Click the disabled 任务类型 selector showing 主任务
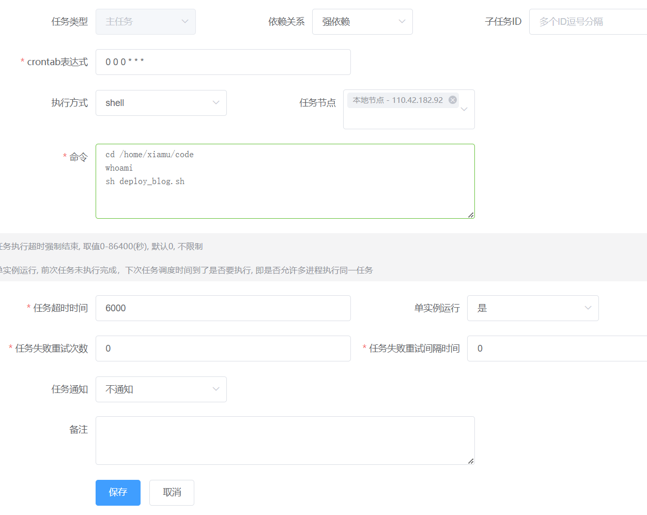 click(x=145, y=22)
